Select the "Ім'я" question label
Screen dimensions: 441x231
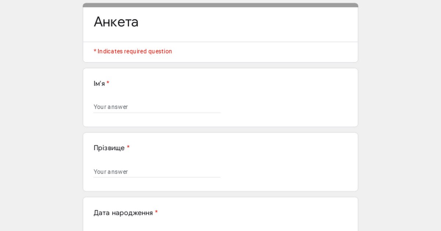click(x=99, y=84)
